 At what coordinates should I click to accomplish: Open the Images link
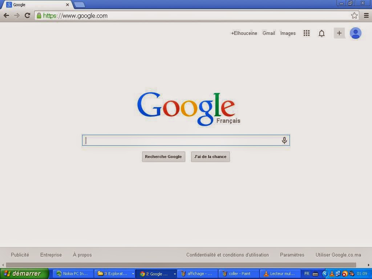[x=288, y=33]
